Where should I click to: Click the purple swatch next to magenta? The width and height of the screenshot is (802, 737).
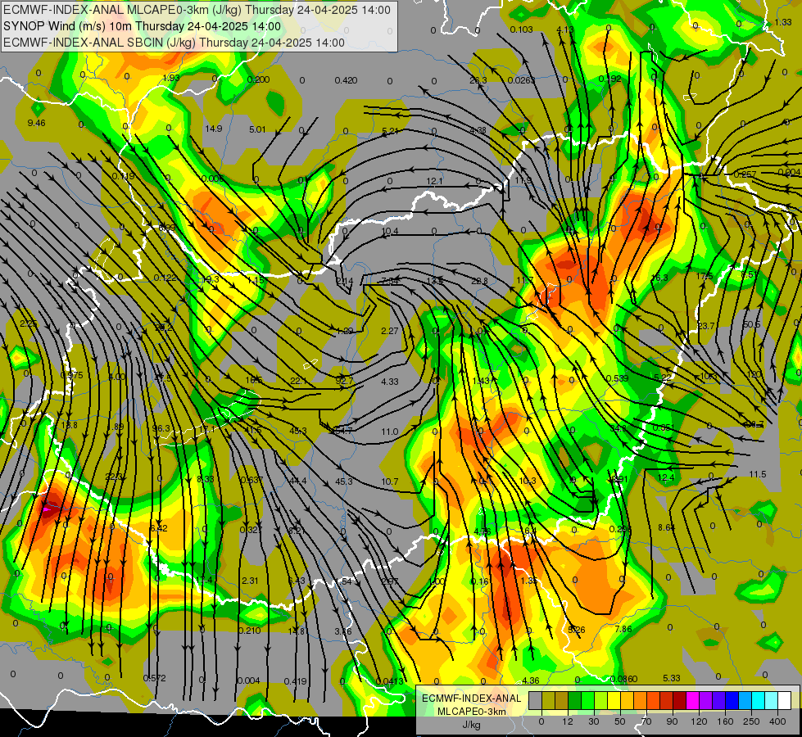pos(706,700)
